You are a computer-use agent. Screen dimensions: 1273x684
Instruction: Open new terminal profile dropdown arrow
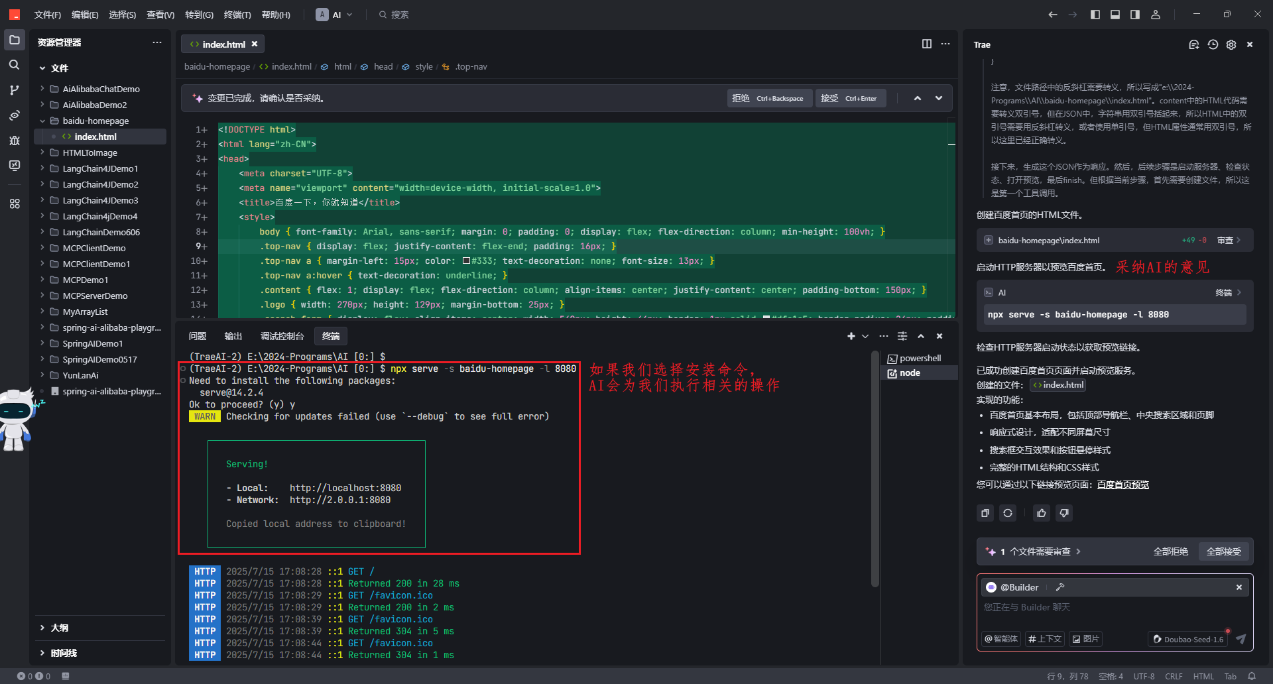point(865,336)
